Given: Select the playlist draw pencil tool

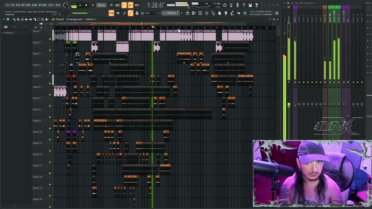Looking at the screenshot, I should click(14, 19).
